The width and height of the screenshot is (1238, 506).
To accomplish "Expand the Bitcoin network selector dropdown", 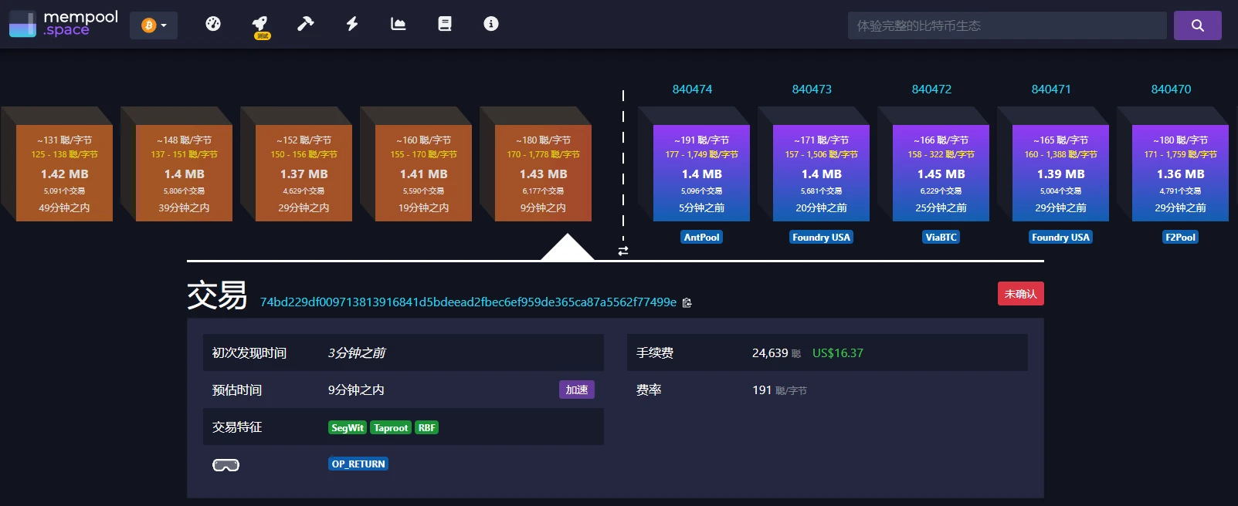I will coord(154,25).
